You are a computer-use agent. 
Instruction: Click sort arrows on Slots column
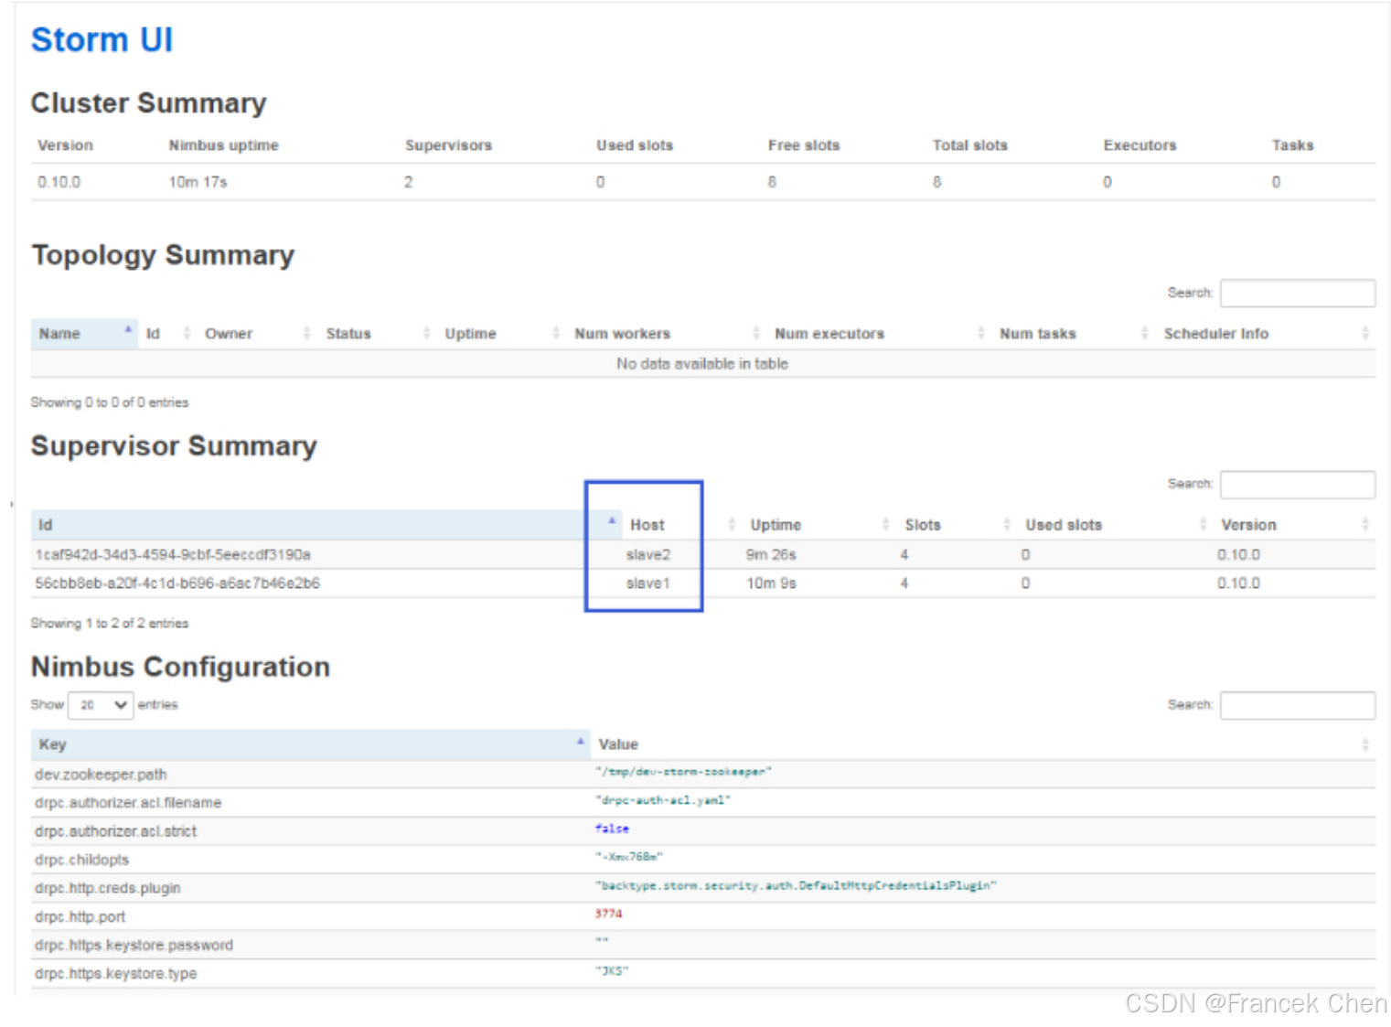click(x=1007, y=524)
